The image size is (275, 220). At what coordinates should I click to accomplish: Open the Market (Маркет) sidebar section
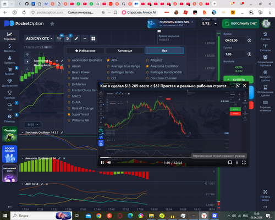[x=9, y=71]
